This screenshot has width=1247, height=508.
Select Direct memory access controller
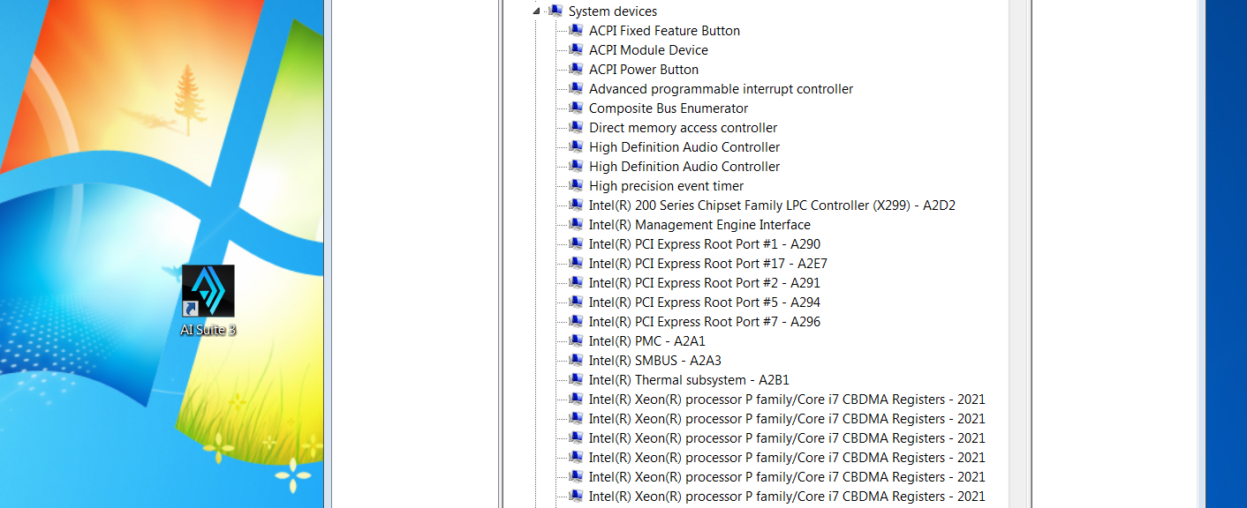[683, 128]
